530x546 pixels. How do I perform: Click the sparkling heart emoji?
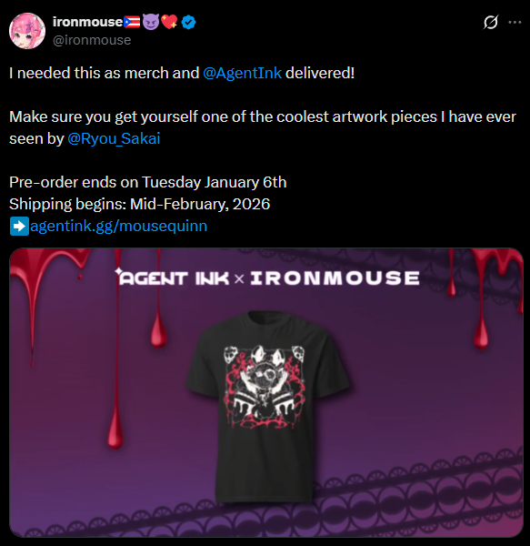tap(169, 22)
